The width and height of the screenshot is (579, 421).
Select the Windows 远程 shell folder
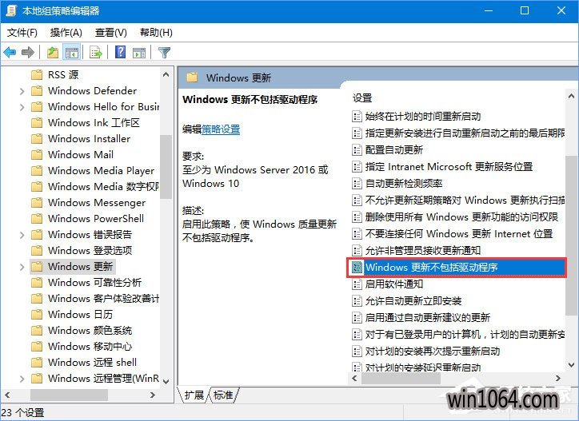(92, 363)
